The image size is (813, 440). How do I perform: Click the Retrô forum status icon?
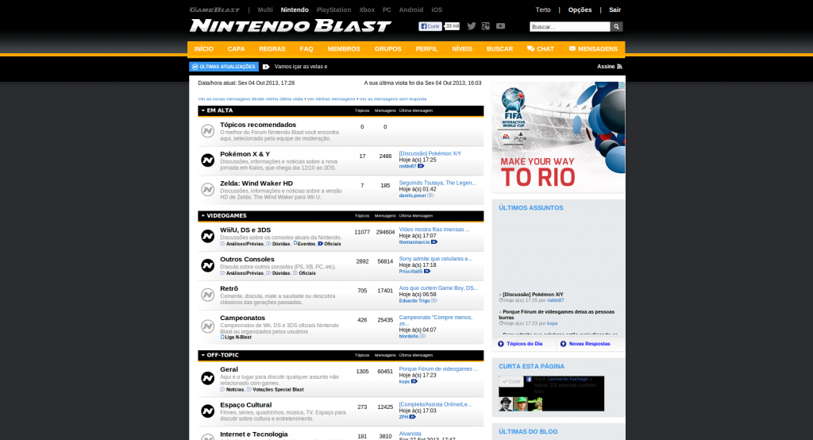(208, 295)
